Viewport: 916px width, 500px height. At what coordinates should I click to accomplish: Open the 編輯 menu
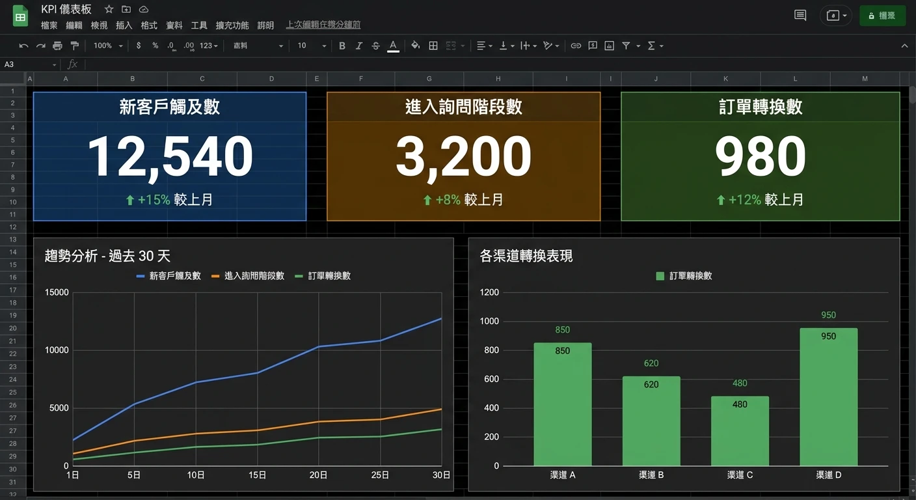pyautogui.click(x=74, y=25)
